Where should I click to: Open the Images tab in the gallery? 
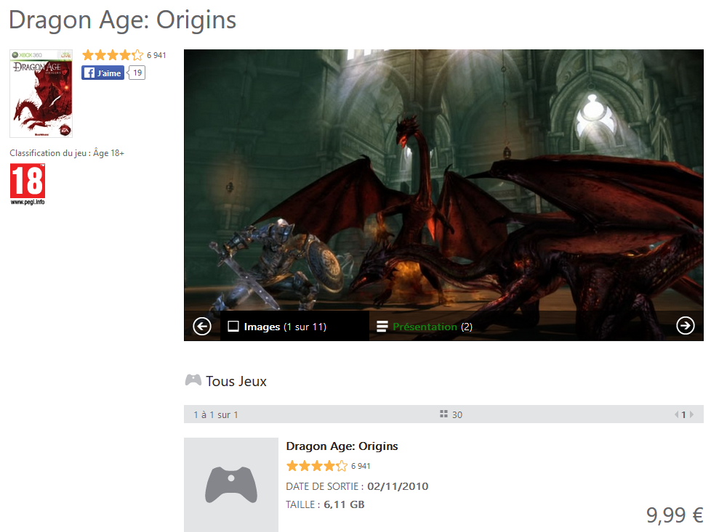pyautogui.click(x=277, y=327)
